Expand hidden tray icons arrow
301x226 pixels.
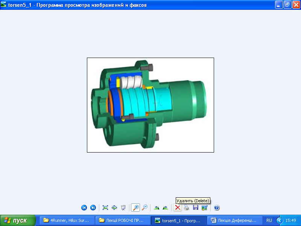click(x=280, y=220)
